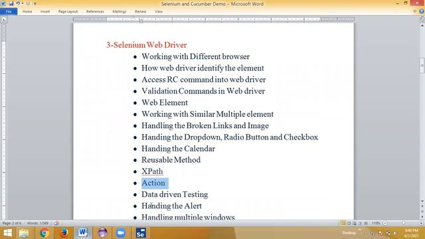Click the 'Page: 2 of 6' status indicator
The image size is (425, 239).
[x=12, y=223]
